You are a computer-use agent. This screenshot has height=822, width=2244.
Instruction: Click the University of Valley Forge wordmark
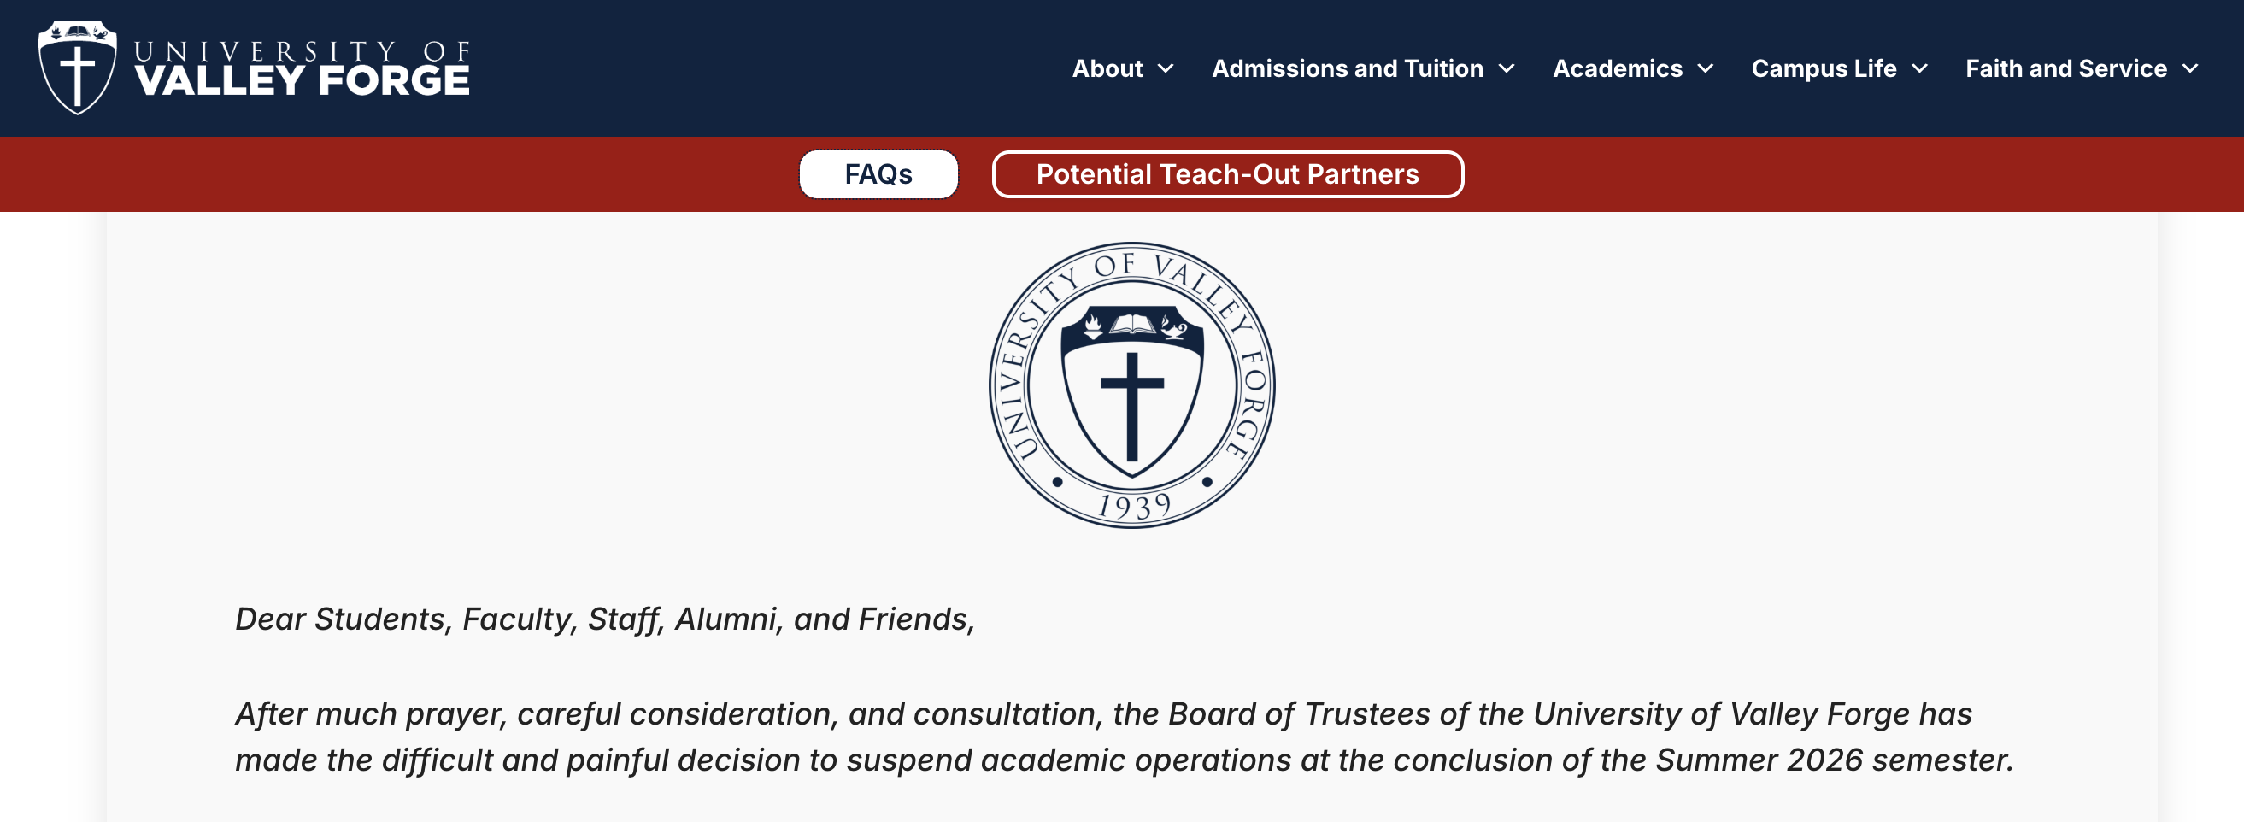coord(302,68)
